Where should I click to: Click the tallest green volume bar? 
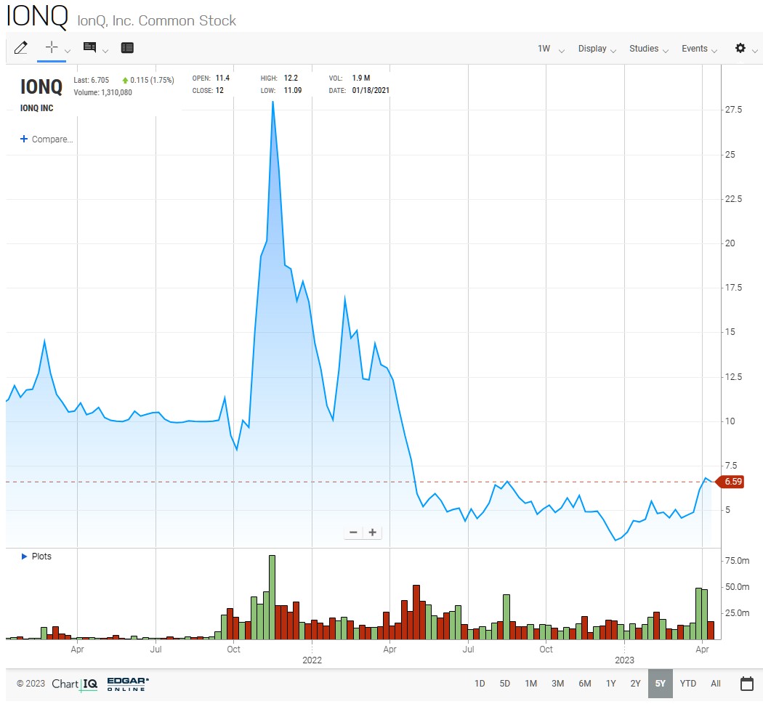click(x=272, y=597)
